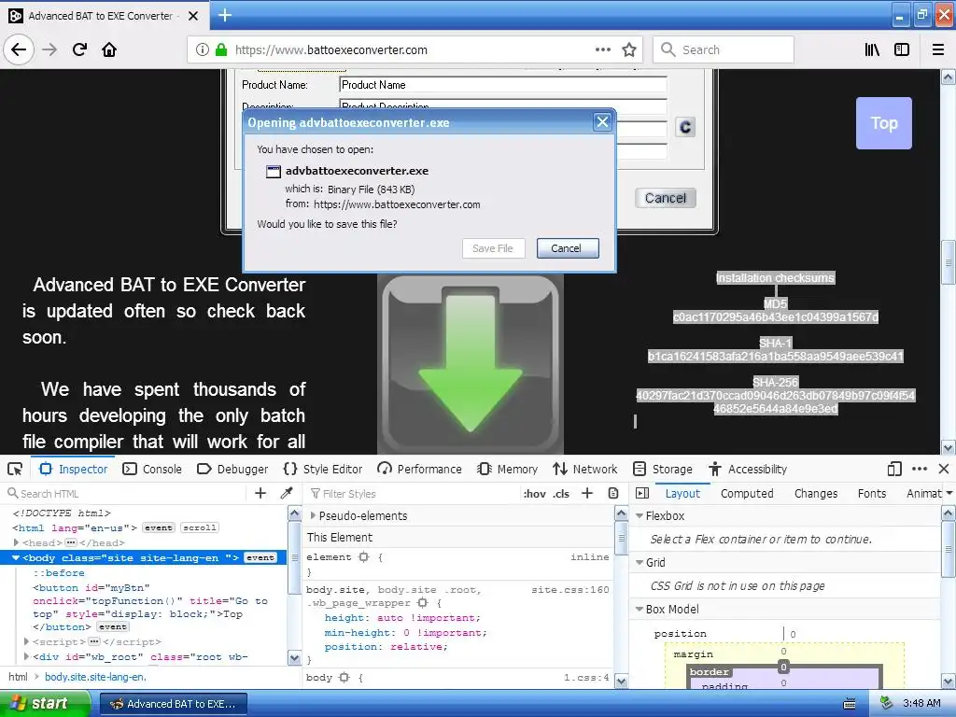This screenshot has width=956, height=717.
Task: Collapse the Box Model section
Action: pos(640,609)
